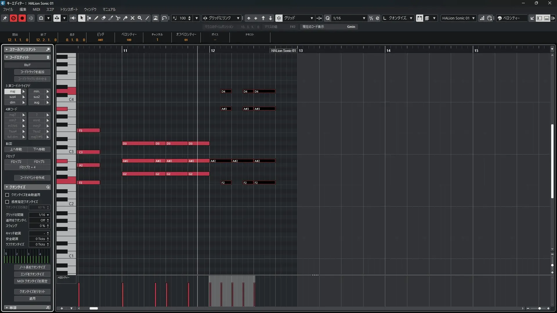This screenshot has height=313, width=557.
Task: Collapse the コードエディット section
Action: click(7, 57)
